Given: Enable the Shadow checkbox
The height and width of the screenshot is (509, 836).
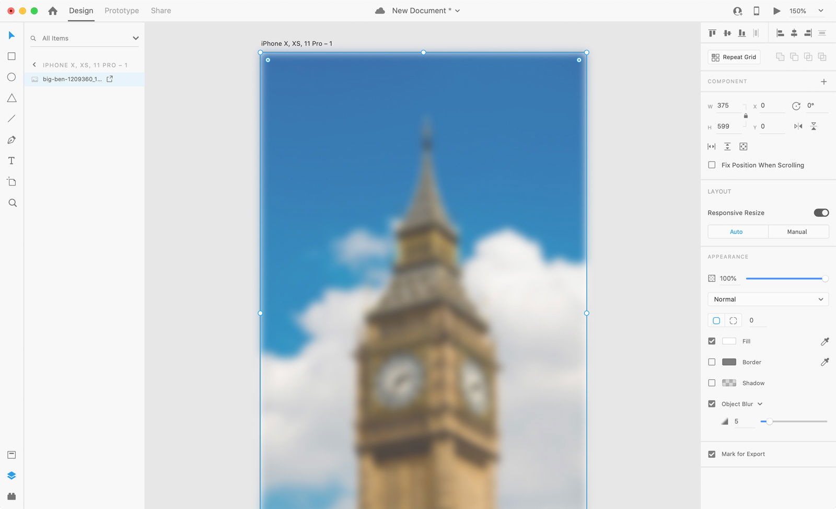Looking at the screenshot, I should click(x=712, y=383).
